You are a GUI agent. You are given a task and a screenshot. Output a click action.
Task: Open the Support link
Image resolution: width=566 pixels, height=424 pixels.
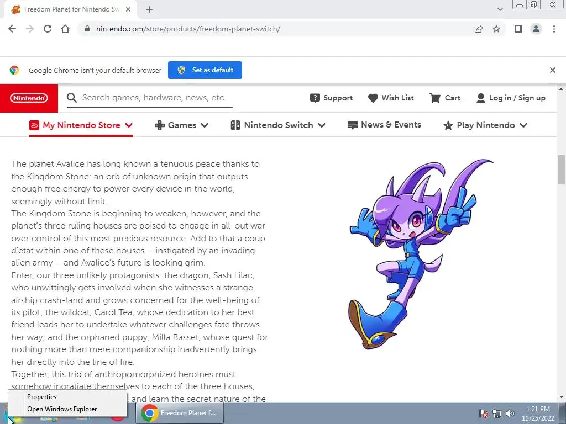pos(331,98)
